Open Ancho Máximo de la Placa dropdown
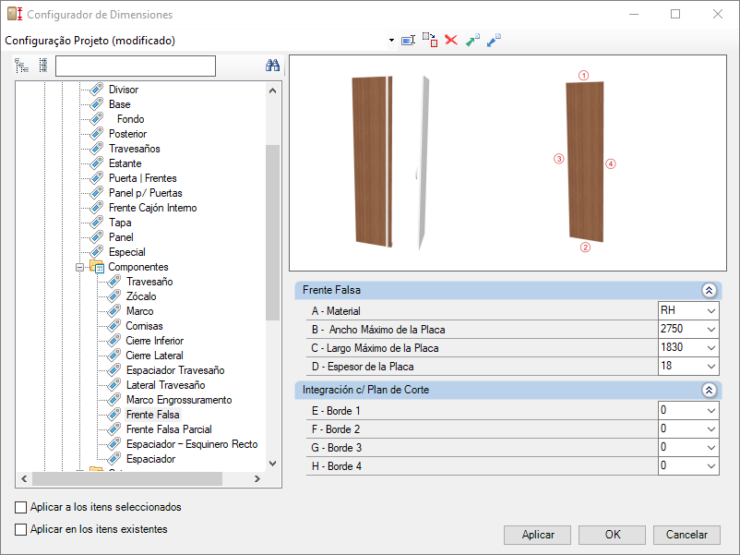This screenshot has width=740, height=555. pos(710,330)
